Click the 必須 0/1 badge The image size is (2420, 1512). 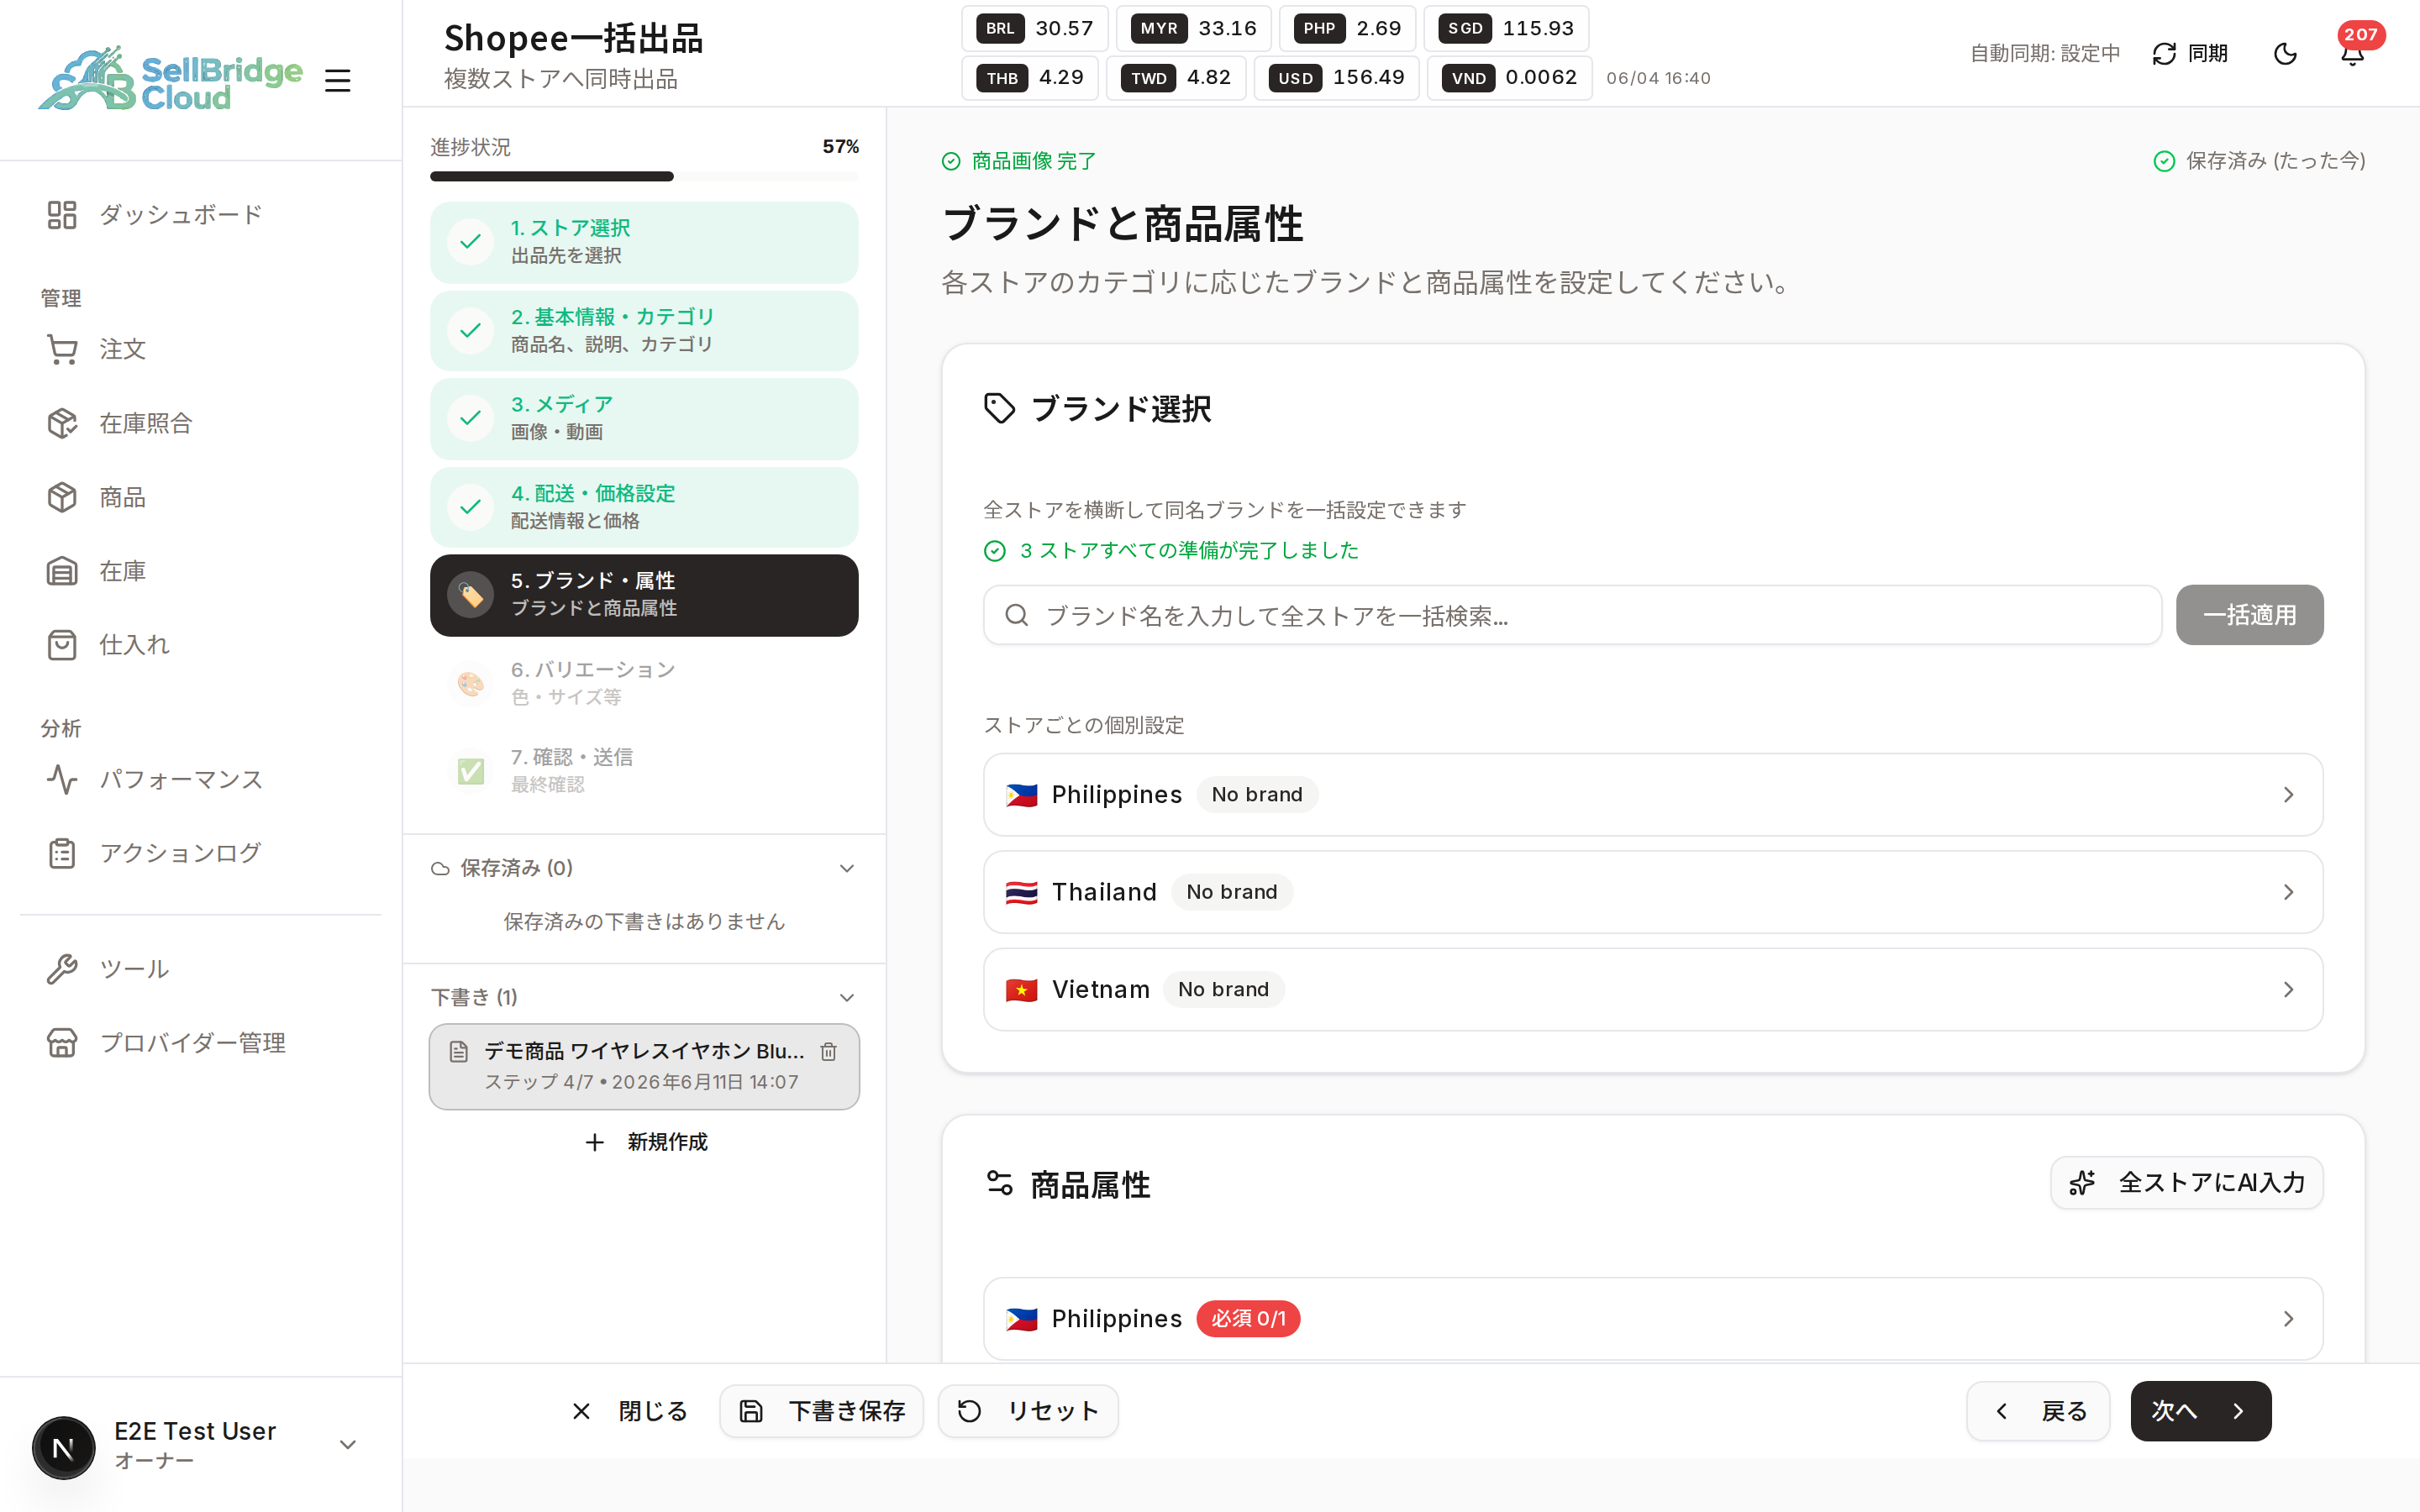click(x=1248, y=1319)
